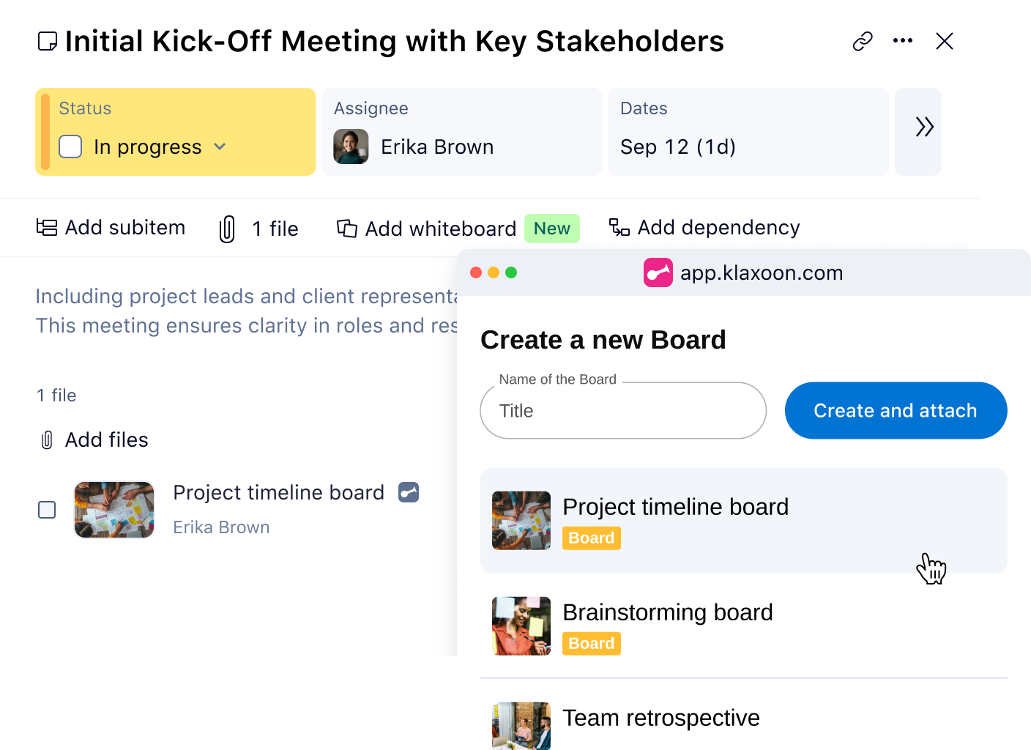The height and width of the screenshot is (750, 1031).
Task: Click the Add whiteboard icon
Action: point(346,228)
